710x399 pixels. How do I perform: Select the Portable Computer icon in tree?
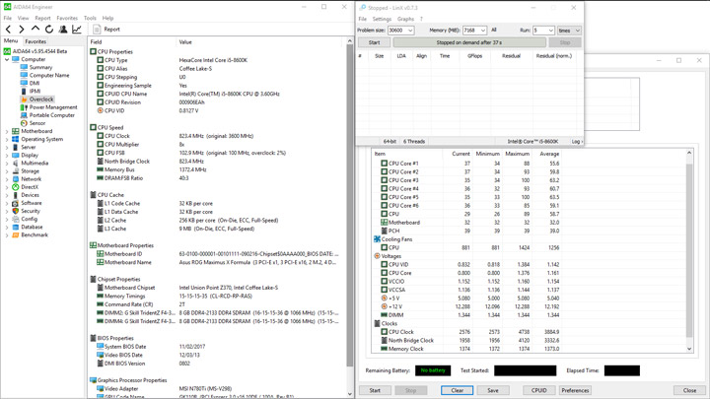pos(24,115)
